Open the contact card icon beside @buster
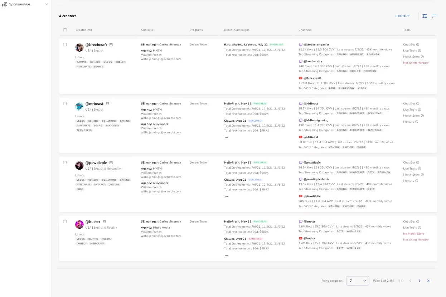 104,221
